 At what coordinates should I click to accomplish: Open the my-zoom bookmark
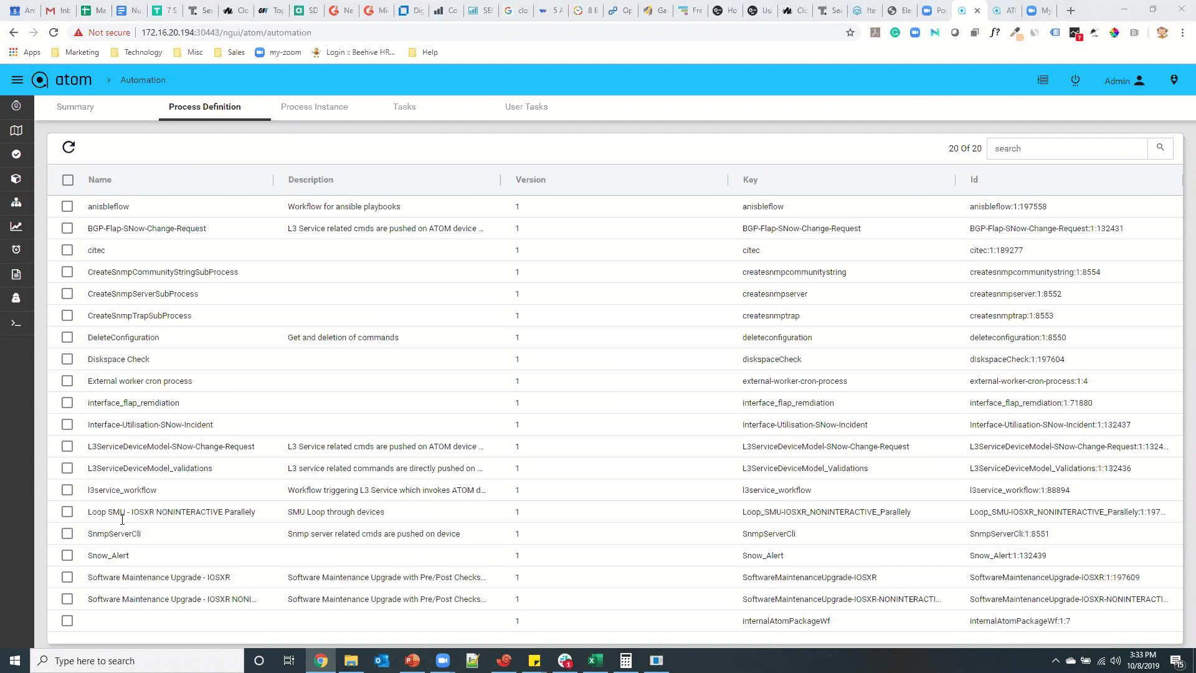(x=278, y=52)
